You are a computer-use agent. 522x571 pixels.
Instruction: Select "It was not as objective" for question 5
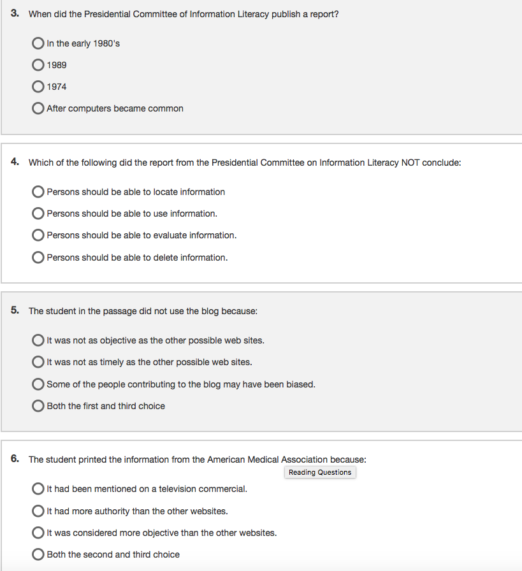pos(38,340)
